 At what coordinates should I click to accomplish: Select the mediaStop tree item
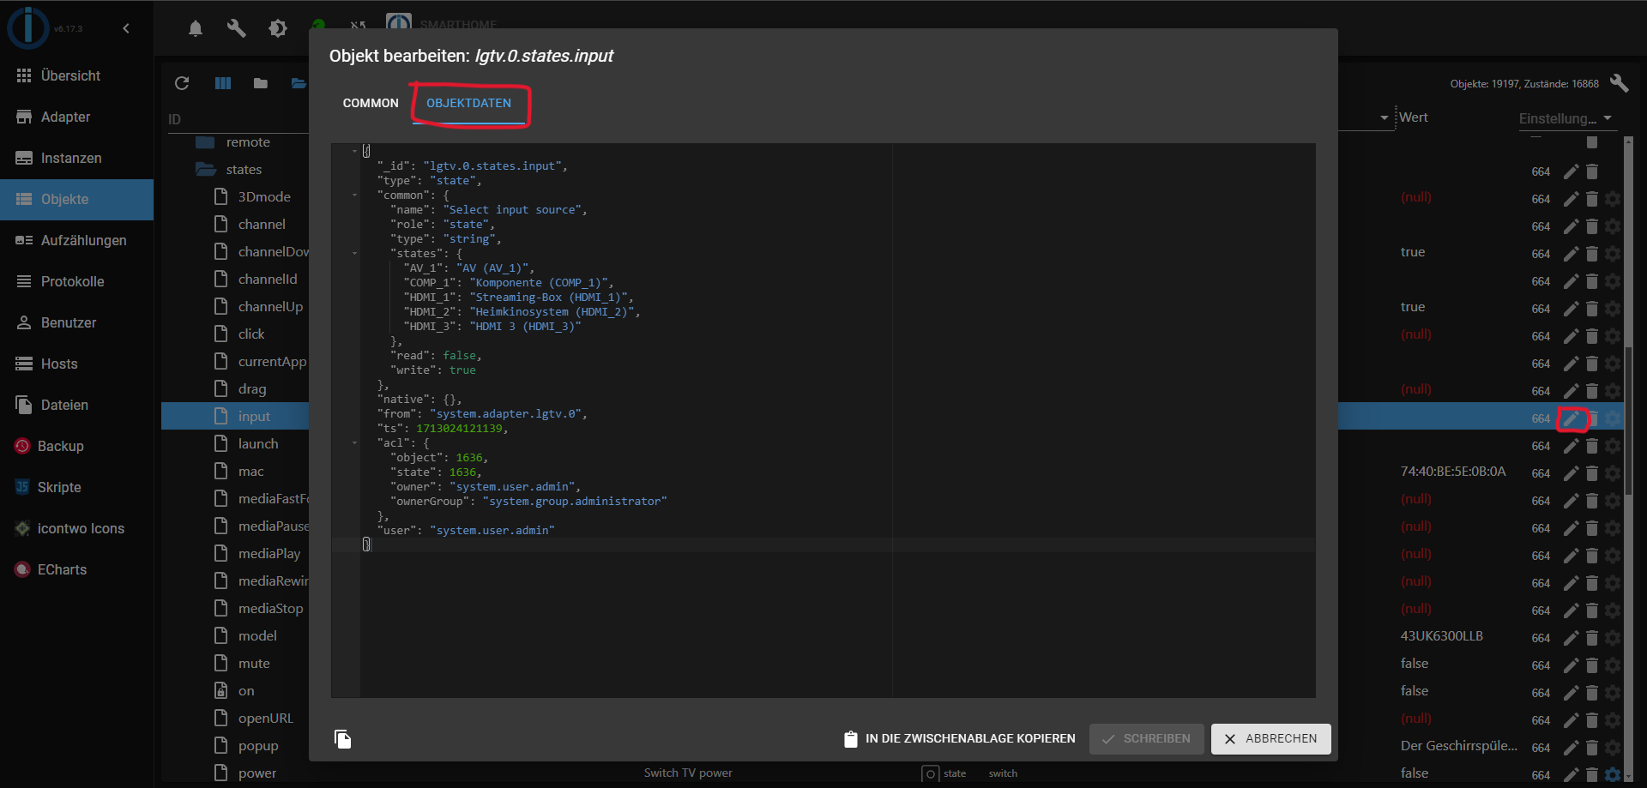tap(270, 609)
